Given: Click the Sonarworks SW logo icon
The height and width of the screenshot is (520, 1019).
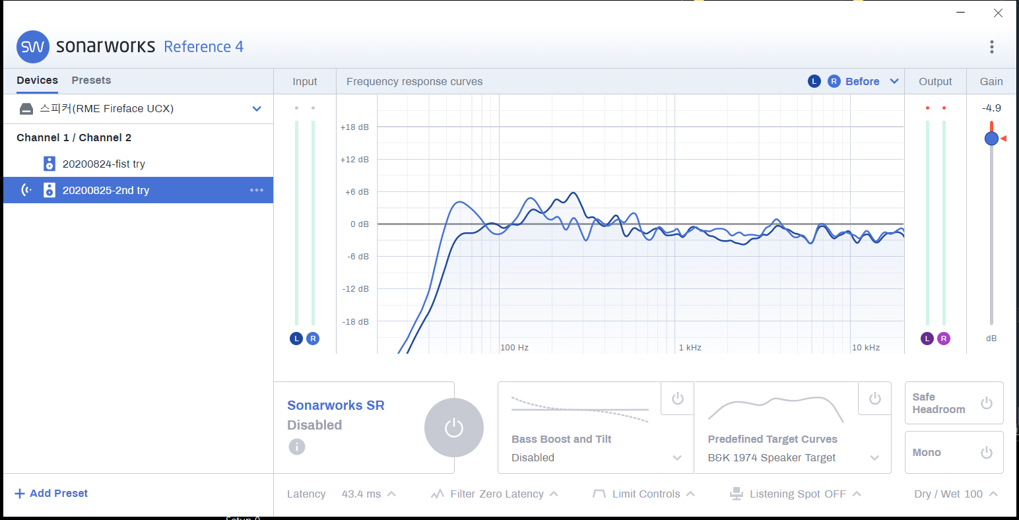Looking at the screenshot, I should click(33, 47).
